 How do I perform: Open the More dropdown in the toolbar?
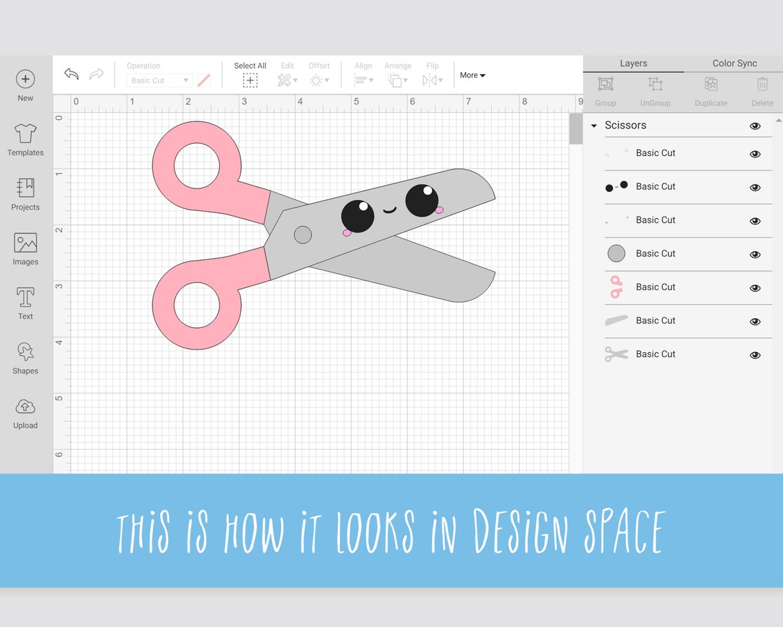473,76
